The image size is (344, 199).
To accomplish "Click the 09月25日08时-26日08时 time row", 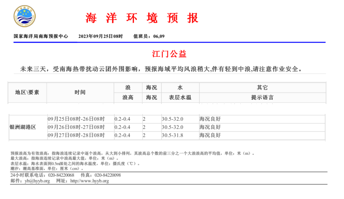I will tap(76, 119).
